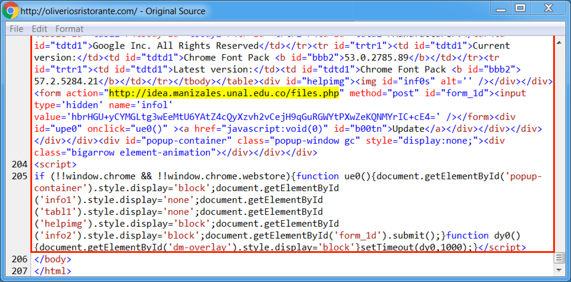Viewport: 571px width, 282px height.
Task: Click line number 205
Action: point(19,176)
